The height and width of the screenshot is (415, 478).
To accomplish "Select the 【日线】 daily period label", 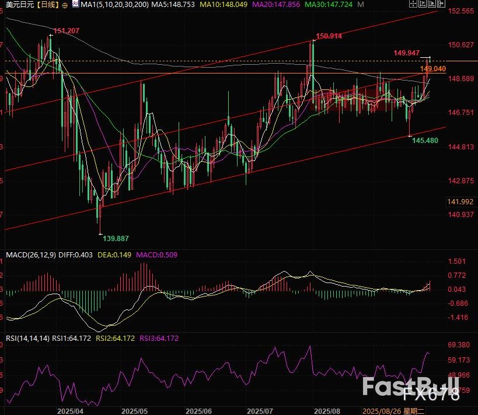I will (46, 5).
